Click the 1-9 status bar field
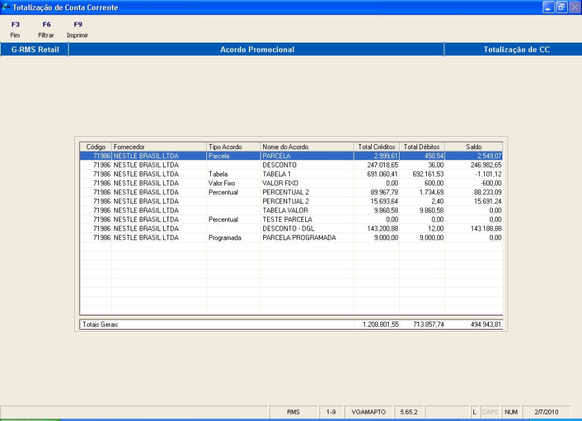Image resolution: width=582 pixels, height=421 pixels. pos(330,412)
